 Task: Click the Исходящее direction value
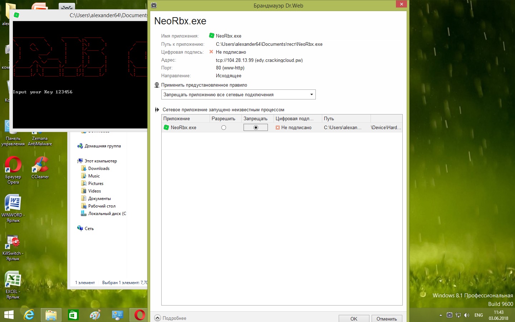click(x=229, y=76)
